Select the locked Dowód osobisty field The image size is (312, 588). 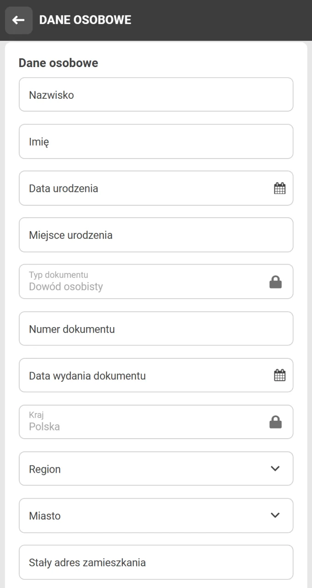pyautogui.click(x=138, y=282)
